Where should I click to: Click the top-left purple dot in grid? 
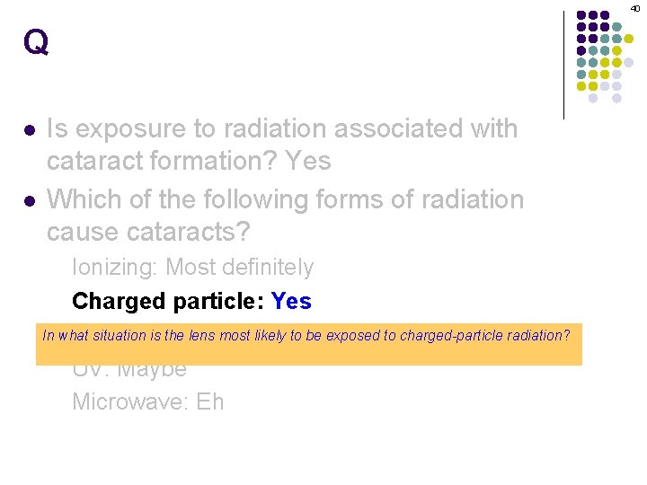point(581,15)
